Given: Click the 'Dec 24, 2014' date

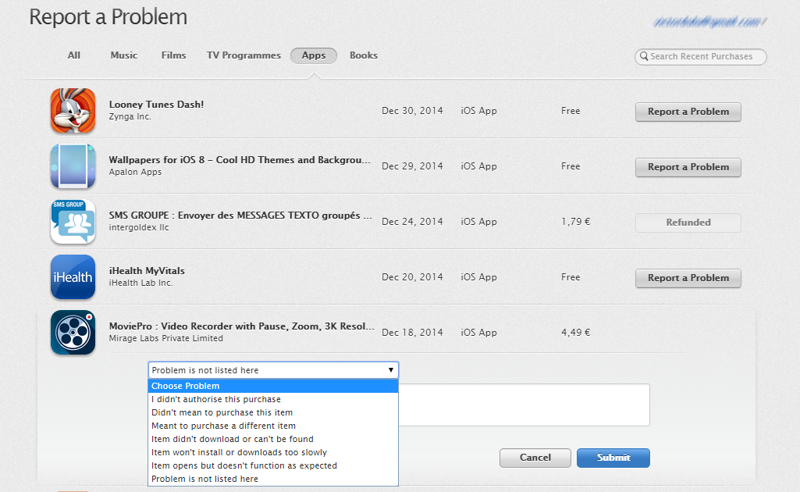Looking at the screenshot, I should [x=412, y=222].
